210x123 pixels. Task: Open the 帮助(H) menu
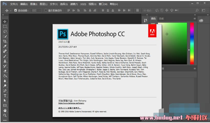click(114, 4)
